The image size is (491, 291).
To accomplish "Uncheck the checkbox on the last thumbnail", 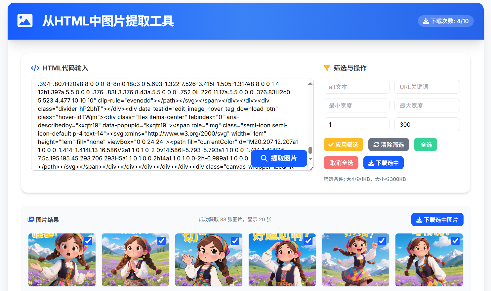I will click(455, 241).
